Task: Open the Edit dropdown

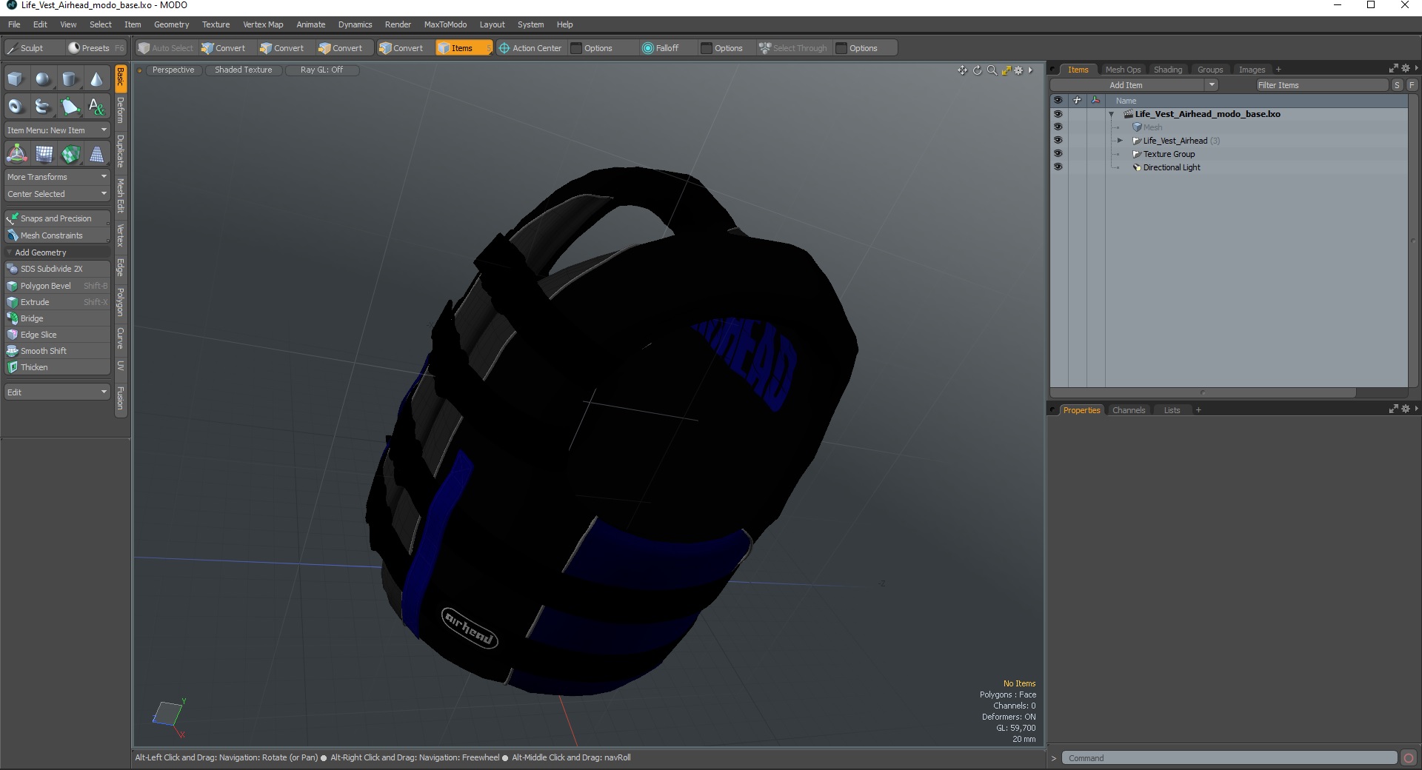Action: [x=57, y=392]
